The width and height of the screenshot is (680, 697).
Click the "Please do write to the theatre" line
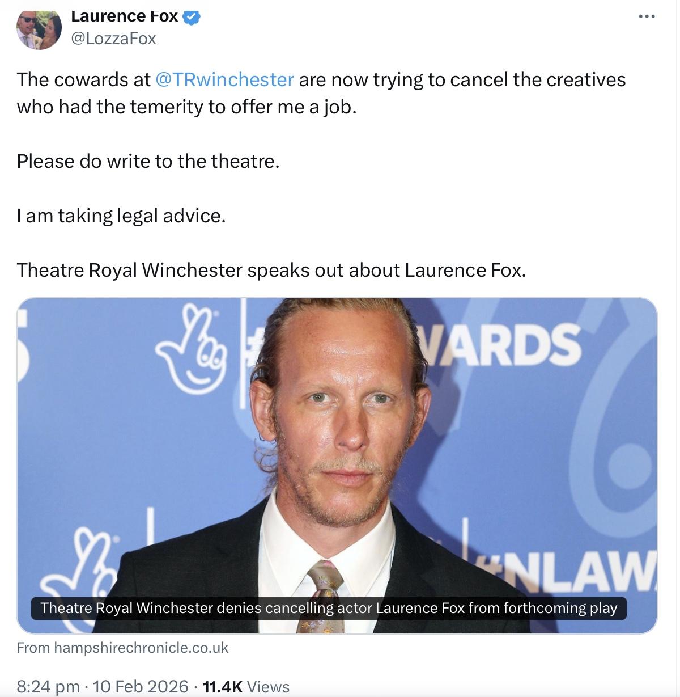coord(148,162)
